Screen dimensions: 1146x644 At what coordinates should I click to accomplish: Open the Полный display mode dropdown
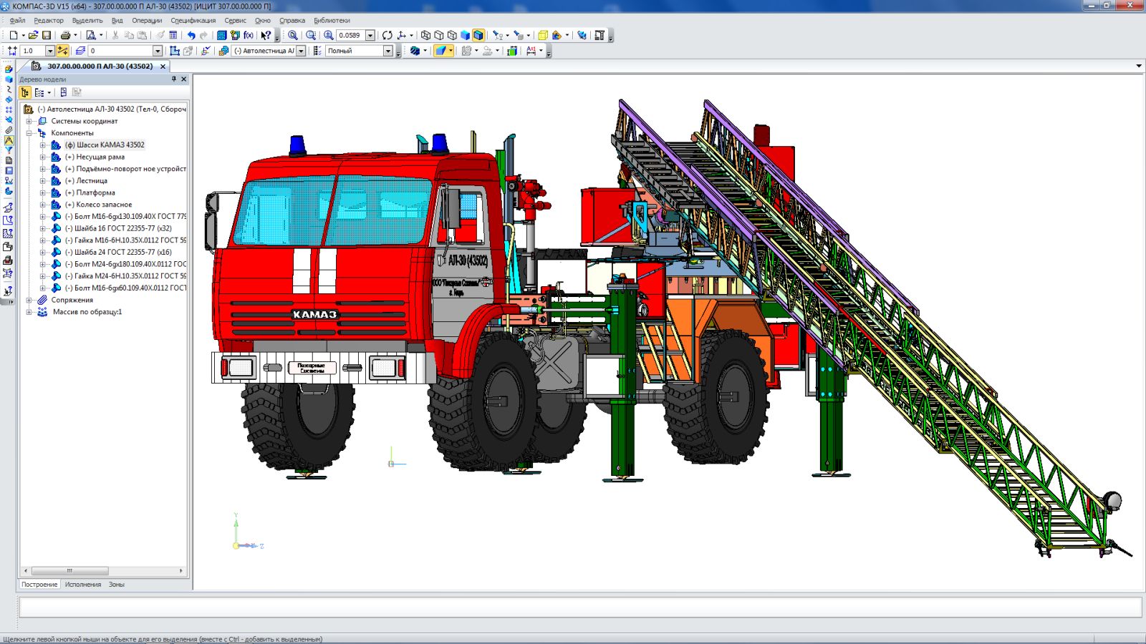click(388, 51)
